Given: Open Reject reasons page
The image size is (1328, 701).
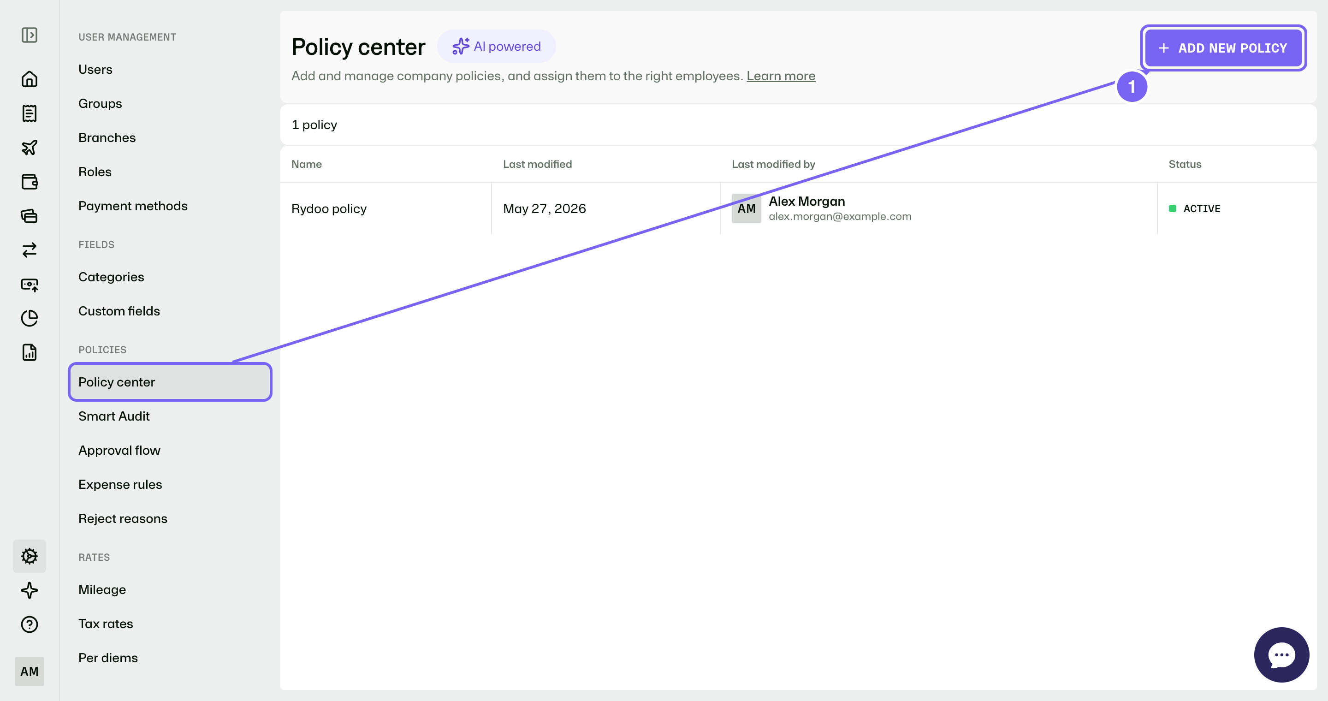Looking at the screenshot, I should coord(123,518).
